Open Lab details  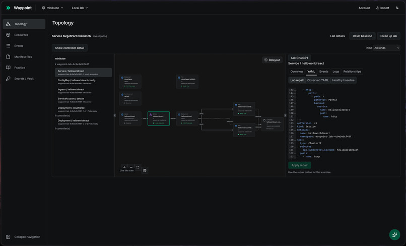337,36
